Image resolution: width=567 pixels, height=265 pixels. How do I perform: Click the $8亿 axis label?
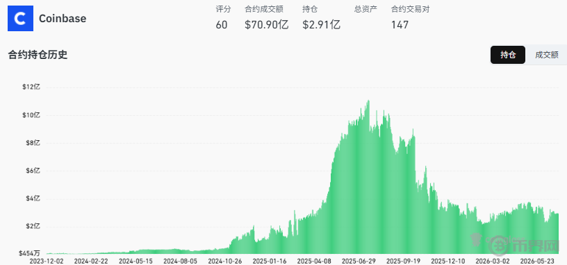(x=33, y=143)
